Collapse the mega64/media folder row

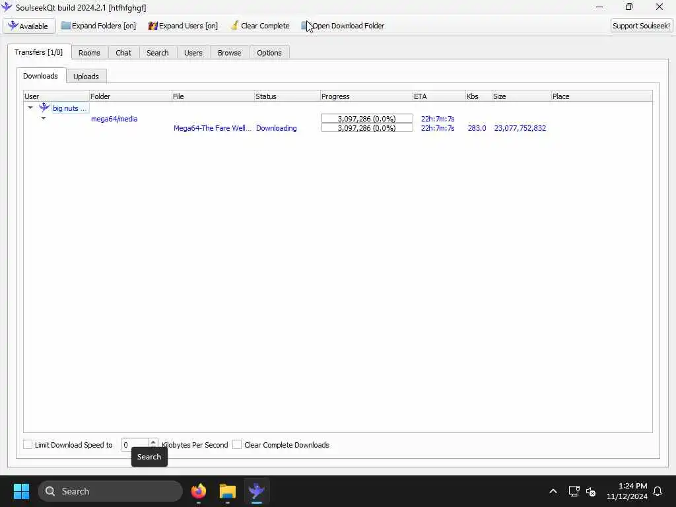point(43,118)
